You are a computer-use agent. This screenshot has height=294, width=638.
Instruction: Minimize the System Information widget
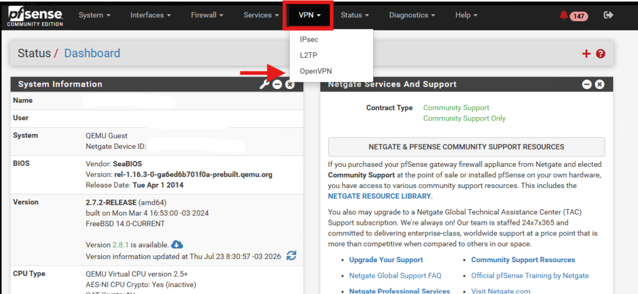(277, 85)
